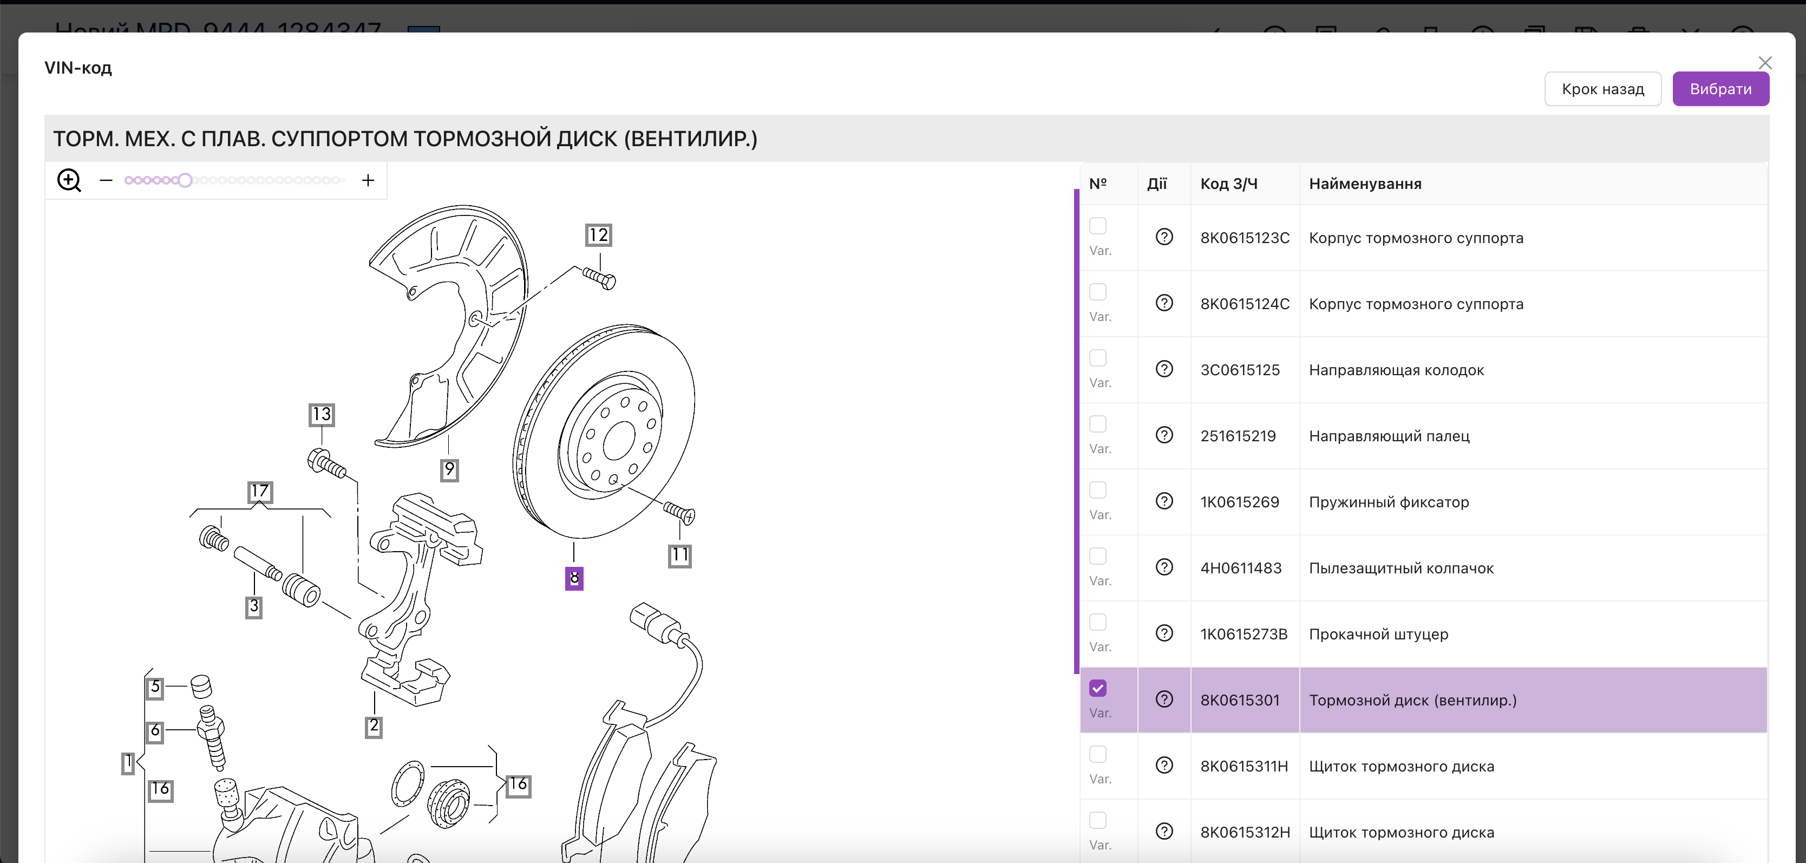Check the box for 8K0615124C row
The image size is (1806, 863).
(1098, 292)
